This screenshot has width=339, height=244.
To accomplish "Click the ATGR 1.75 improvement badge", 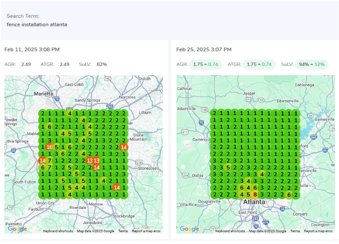I will 259,65.
